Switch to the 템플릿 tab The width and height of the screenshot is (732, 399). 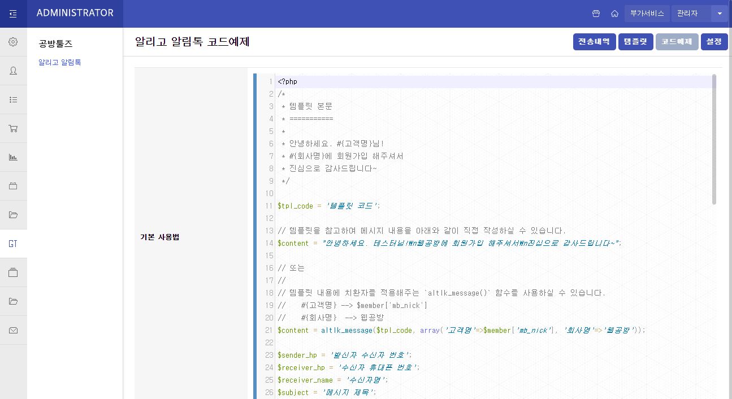[x=635, y=41]
